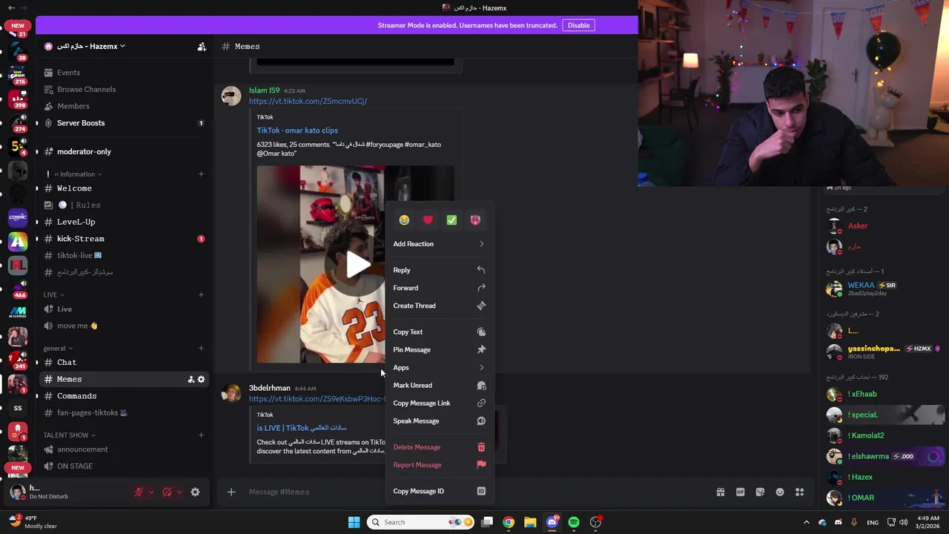The image size is (949, 534).
Task: Choose Reply in the context menu
Action: tap(439, 270)
